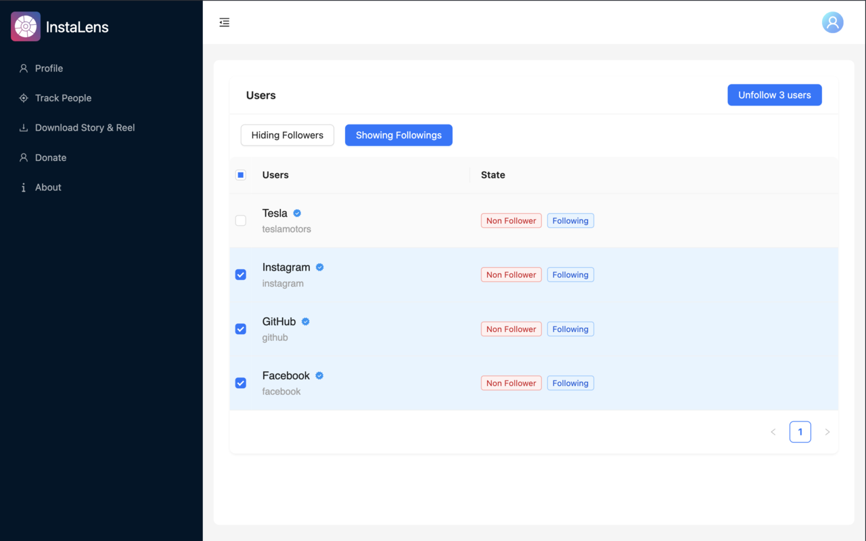Toggle the Hiding Followers button
Viewport: 866px width, 541px height.
288,135
